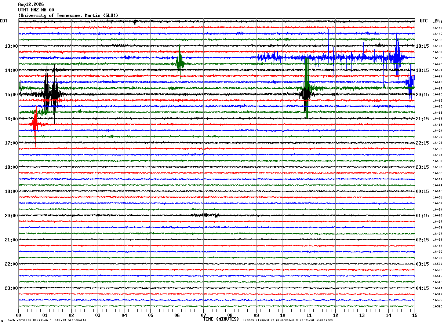Click the UTMT HNZ NM 00 station header
The width and height of the screenshot is (444, 325).
tap(36, 10)
